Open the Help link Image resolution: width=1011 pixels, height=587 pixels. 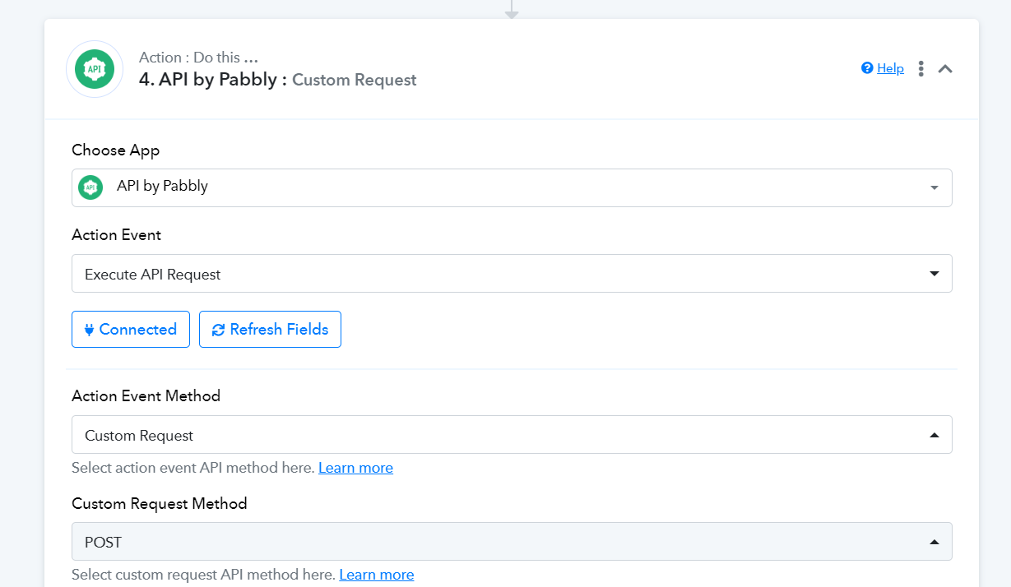click(x=890, y=68)
